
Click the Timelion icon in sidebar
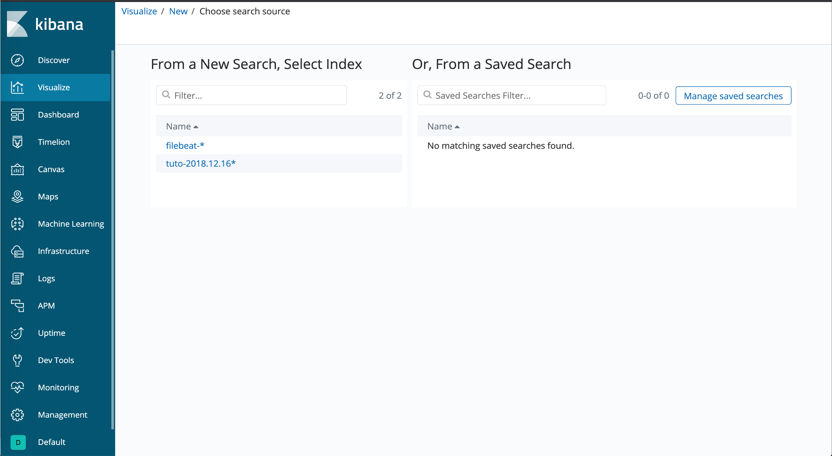click(17, 142)
